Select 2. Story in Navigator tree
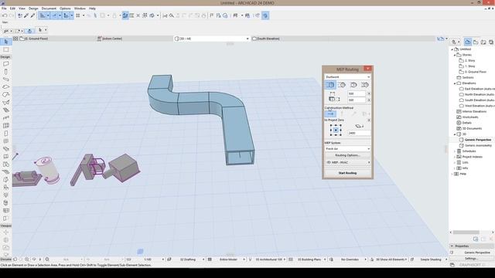This screenshot has width=495, height=278. coord(469,60)
